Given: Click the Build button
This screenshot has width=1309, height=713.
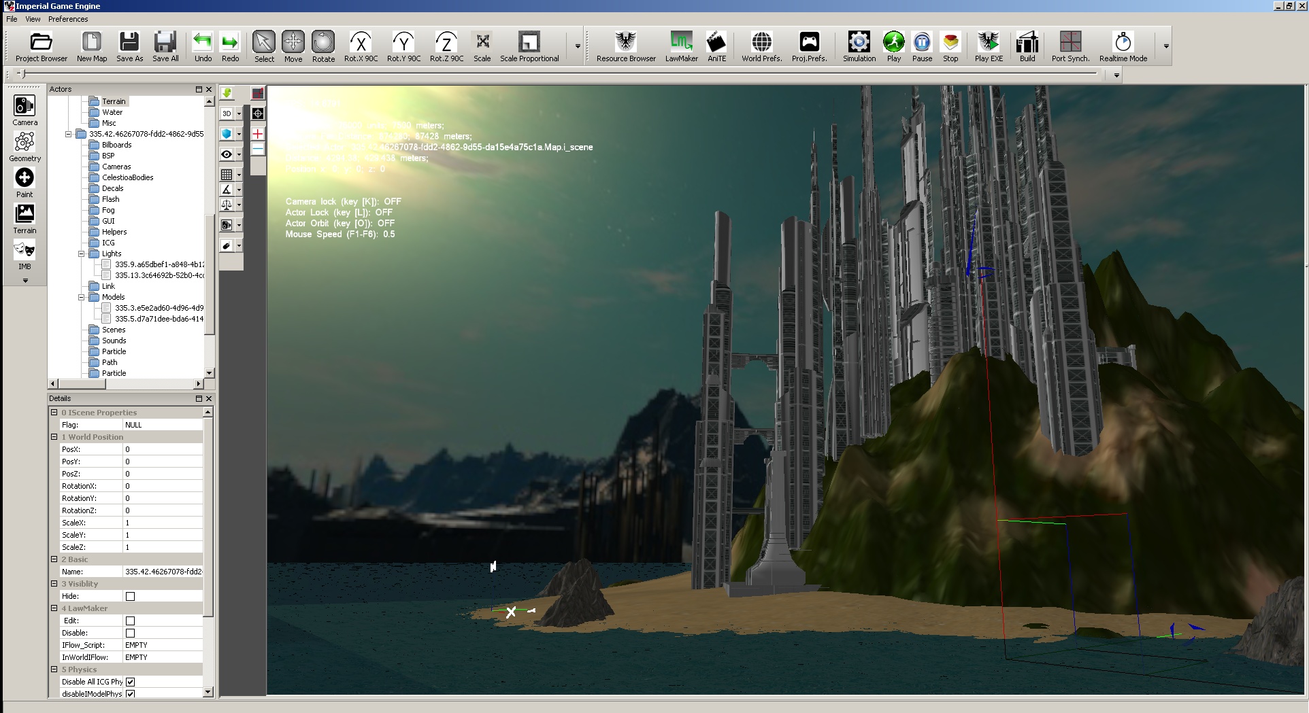Looking at the screenshot, I should [x=1027, y=46].
